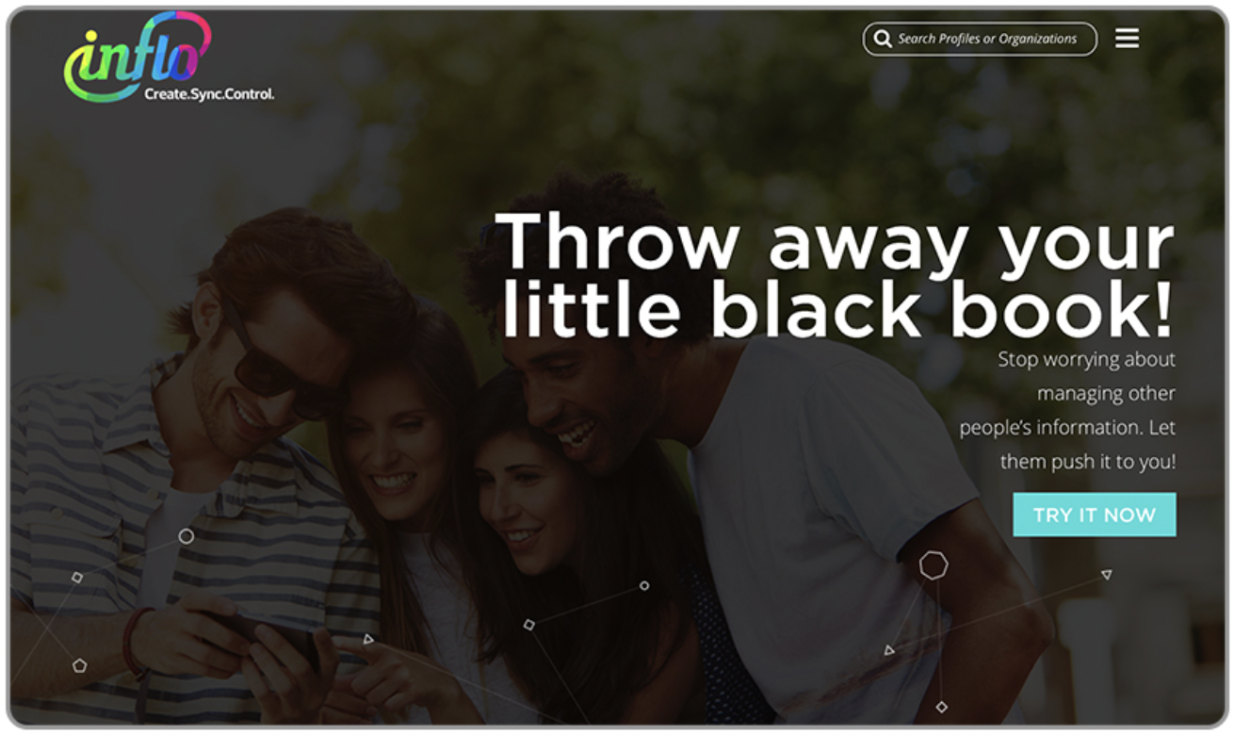This screenshot has height=735, width=1234.
Task: Click the triangle beside the pointing finger
Action: point(368,639)
